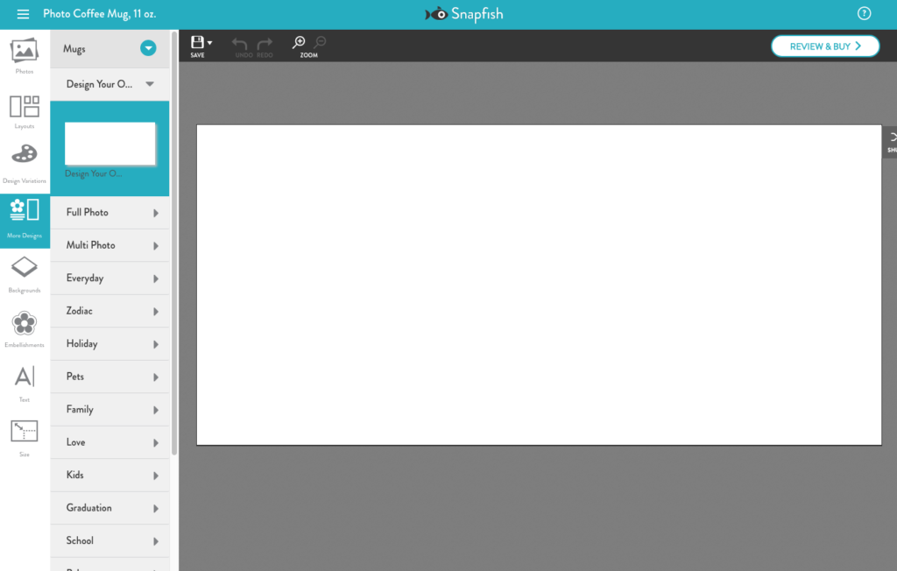This screenshot has height=571, width=897.
Task: Expand the Kids category
Action: (109, 476)
